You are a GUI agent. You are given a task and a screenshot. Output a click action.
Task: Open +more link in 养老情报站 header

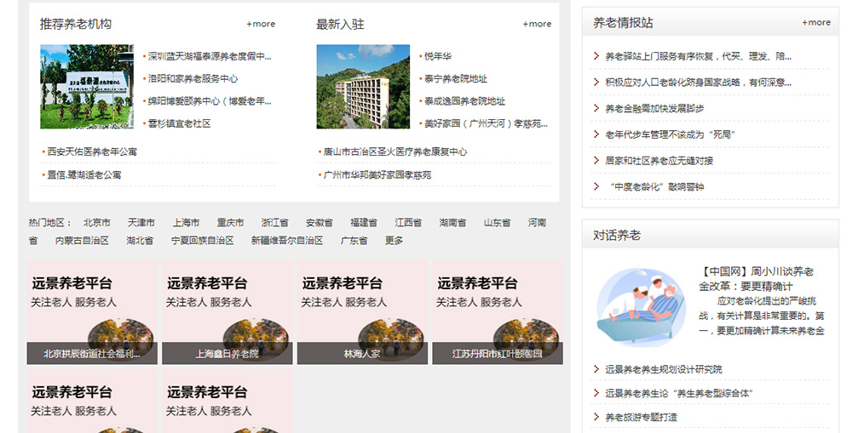click(816, 22)
